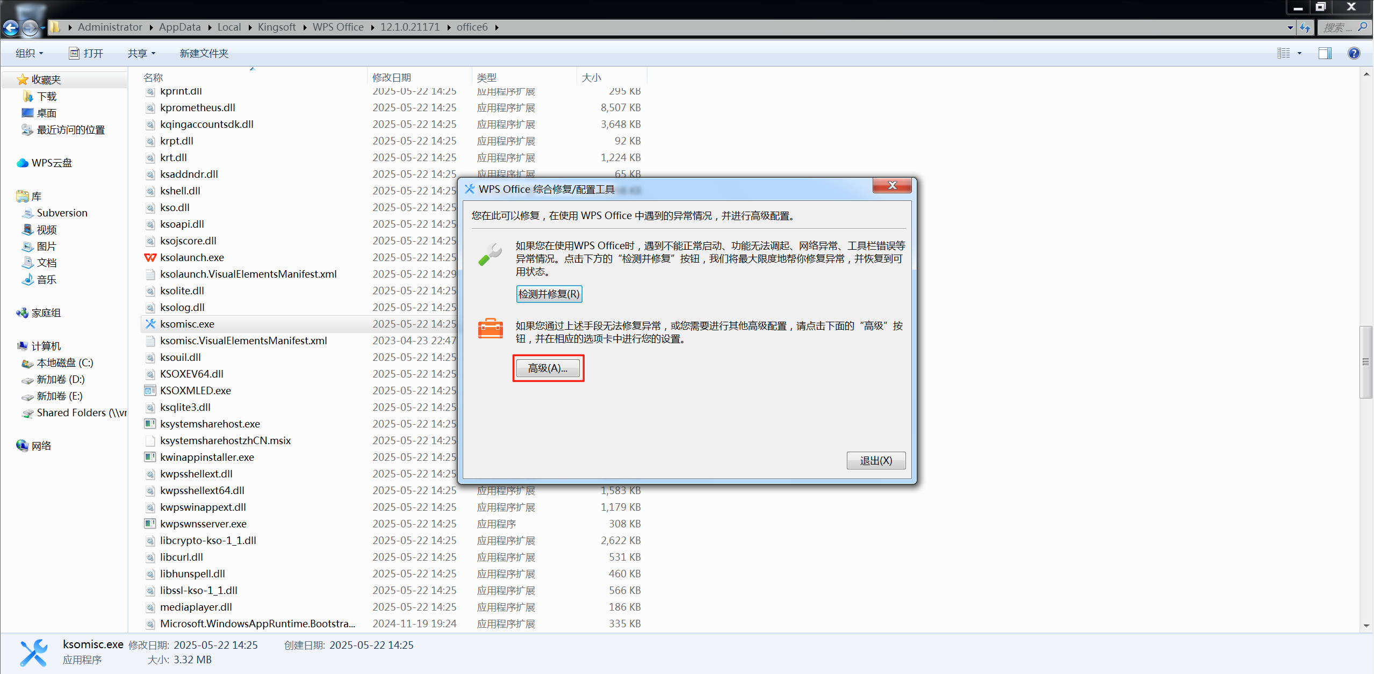Viewport: 1374px width, 674px height.
Task: Expand the breadcrumb arrow after Kingsoft
Action: pyautogui.click(x=304, y=27)
